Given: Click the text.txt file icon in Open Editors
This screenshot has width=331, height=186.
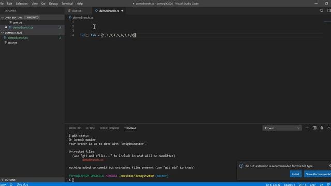Looking at the screenshot, I should coord(10,22).
